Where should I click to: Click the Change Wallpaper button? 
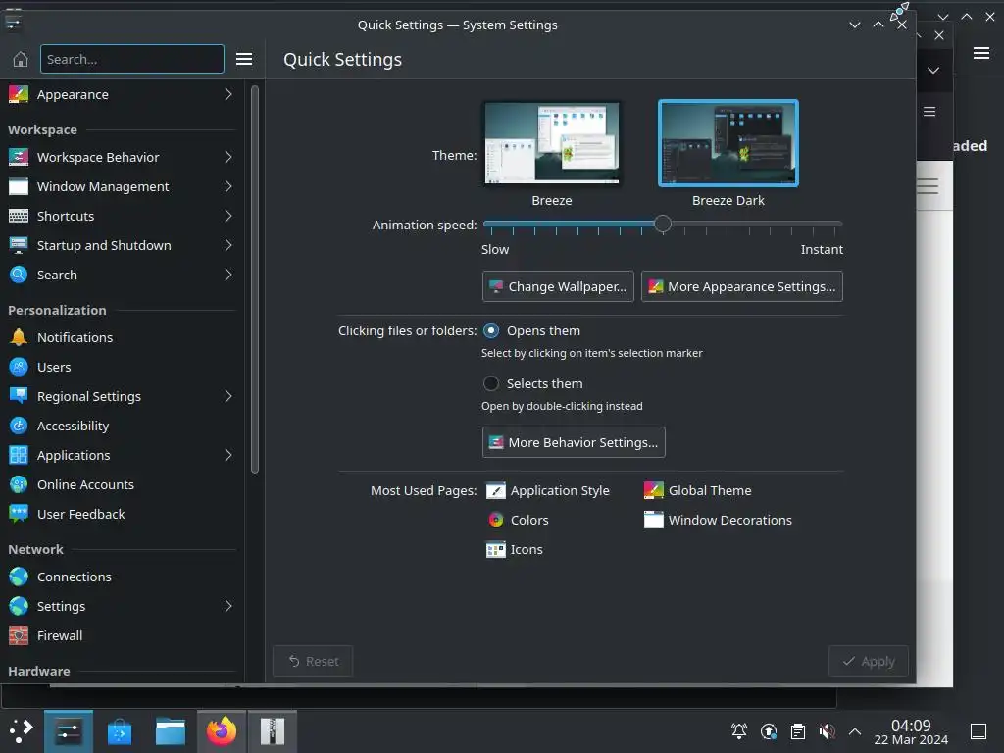558,286
